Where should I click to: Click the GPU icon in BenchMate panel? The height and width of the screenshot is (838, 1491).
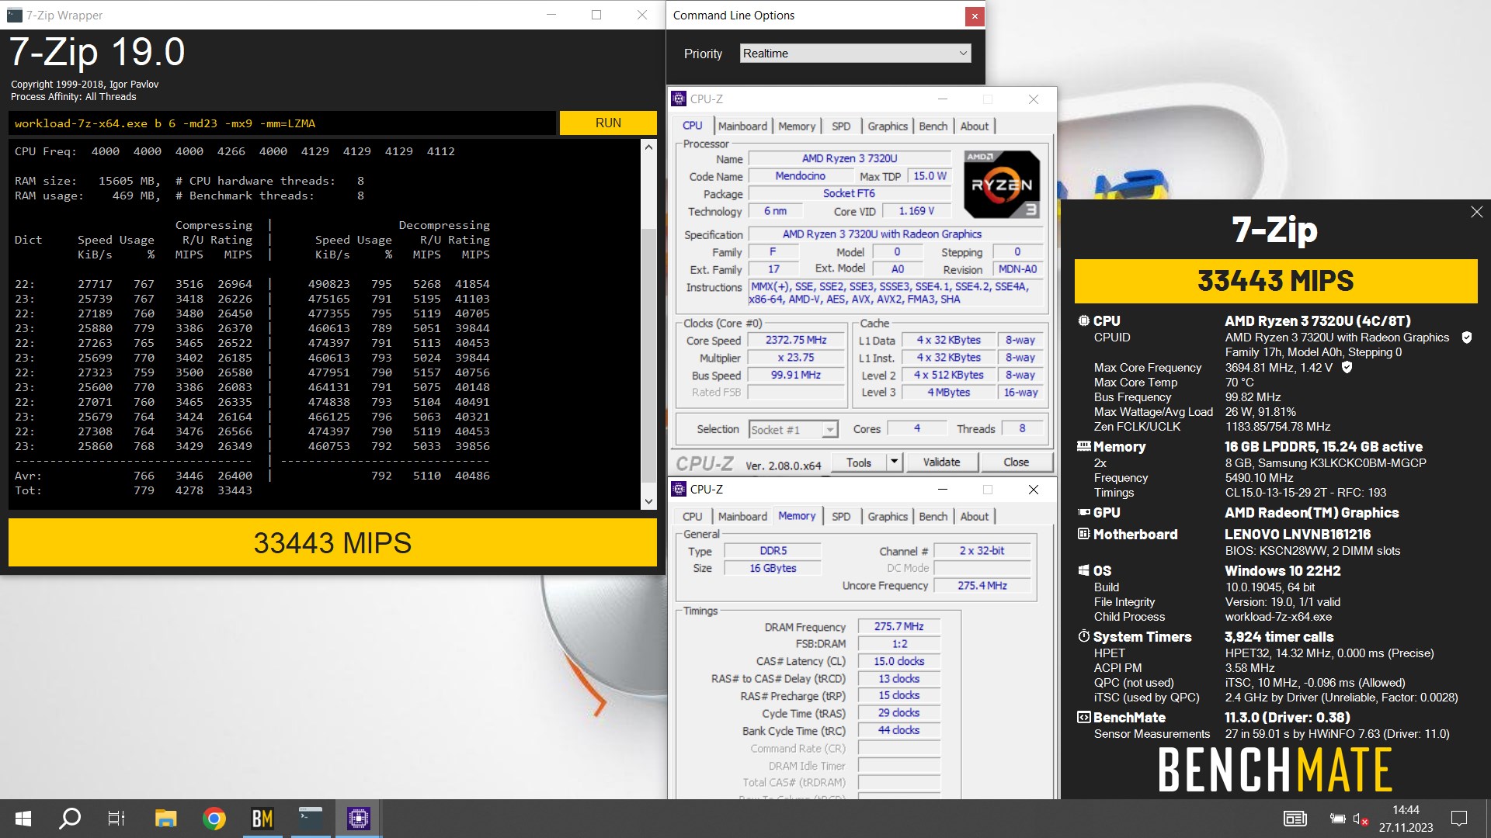(1083, 512)
